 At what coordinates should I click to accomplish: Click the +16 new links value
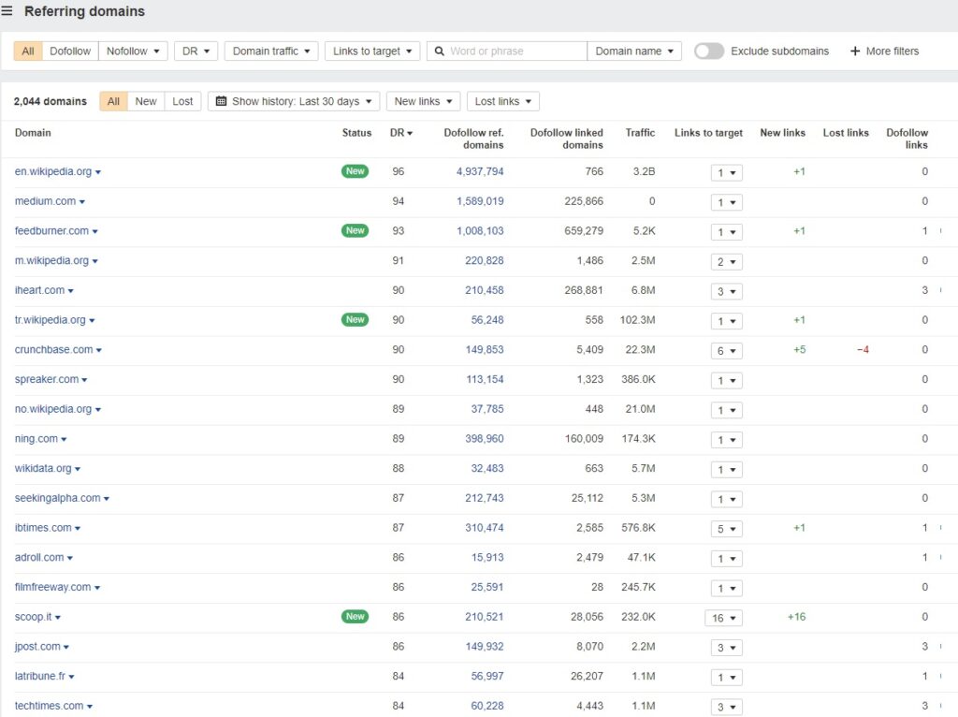(x=796, y=617)
